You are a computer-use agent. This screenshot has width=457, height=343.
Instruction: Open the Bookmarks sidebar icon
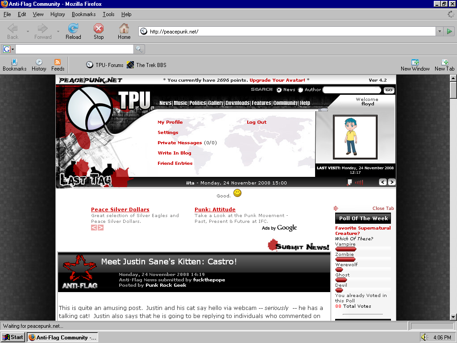[x=14, y=62]
